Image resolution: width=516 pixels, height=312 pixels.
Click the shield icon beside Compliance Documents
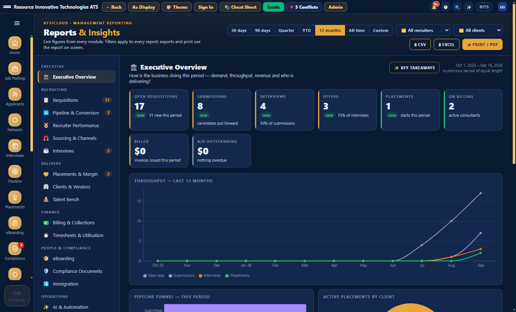(46, 271)
